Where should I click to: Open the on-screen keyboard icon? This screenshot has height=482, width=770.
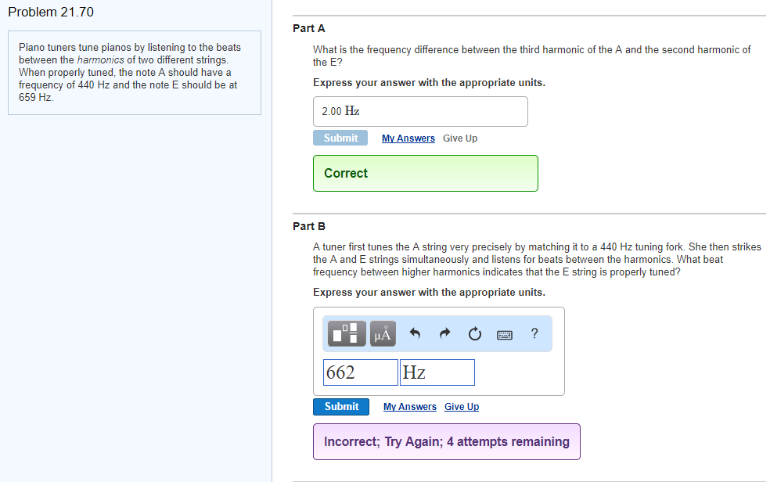(504, 333)
